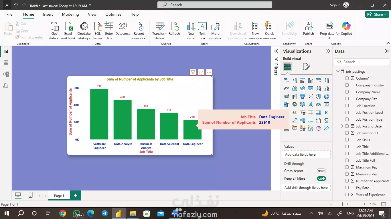Switch to mobile layout icon

(x=31, y=195)
